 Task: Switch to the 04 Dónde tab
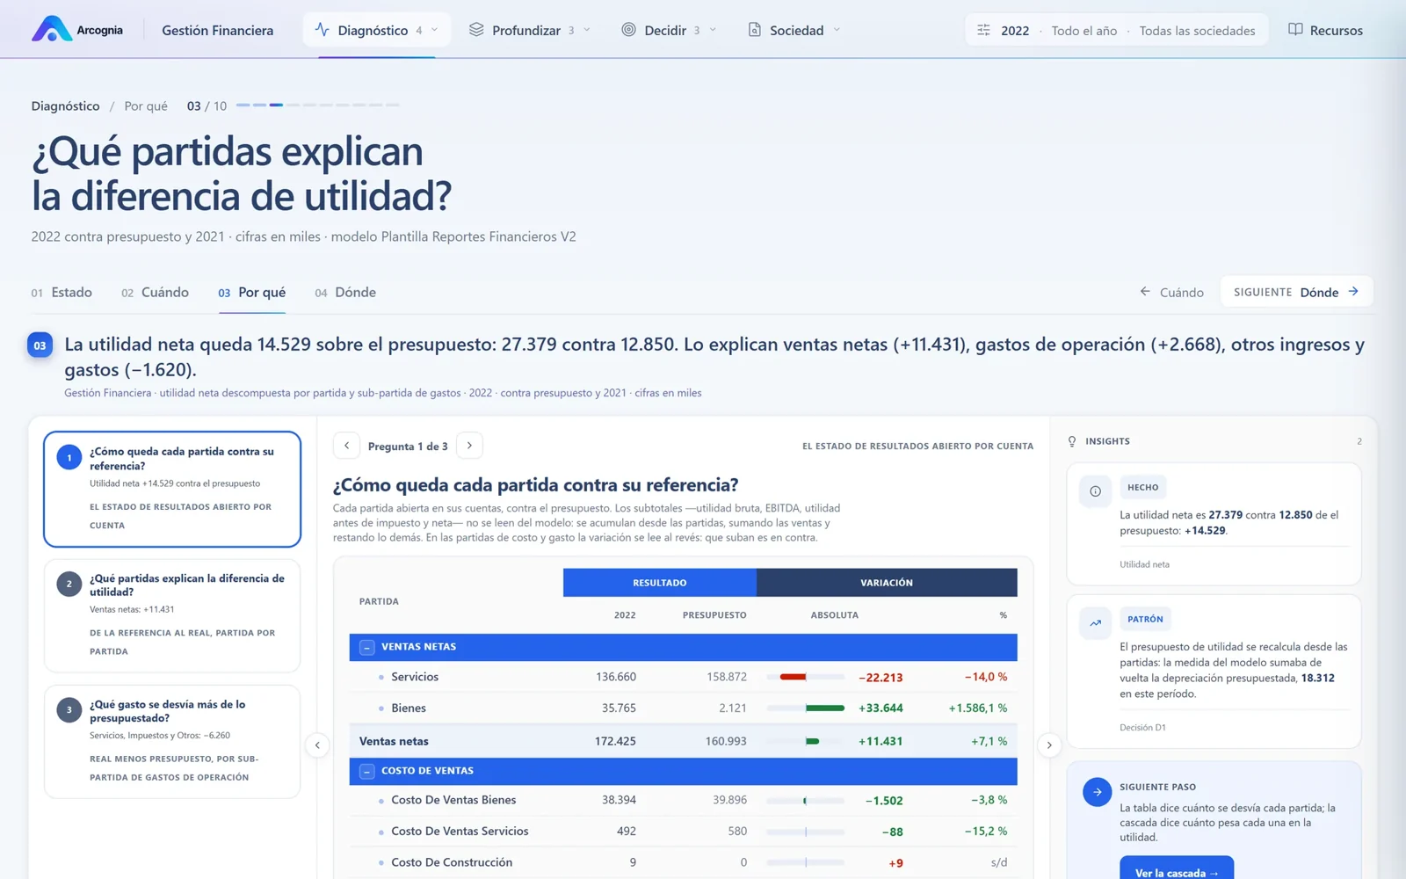point(345,293)
